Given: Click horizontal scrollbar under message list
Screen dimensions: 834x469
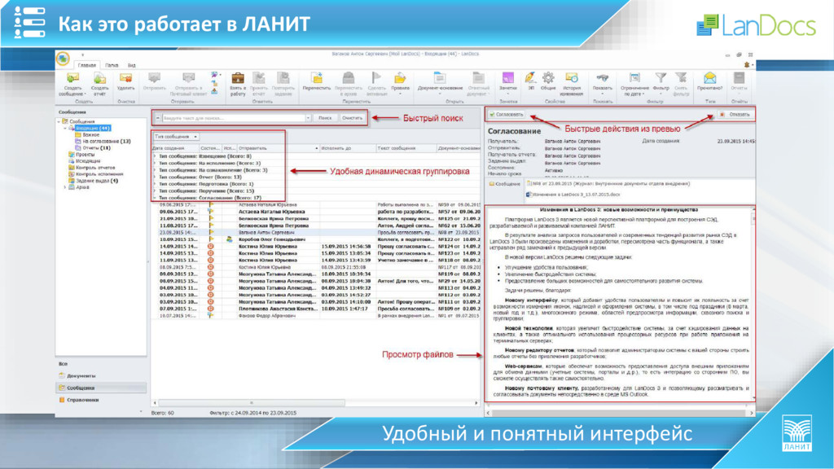Looking at the screenshot, I should [252, 403].
